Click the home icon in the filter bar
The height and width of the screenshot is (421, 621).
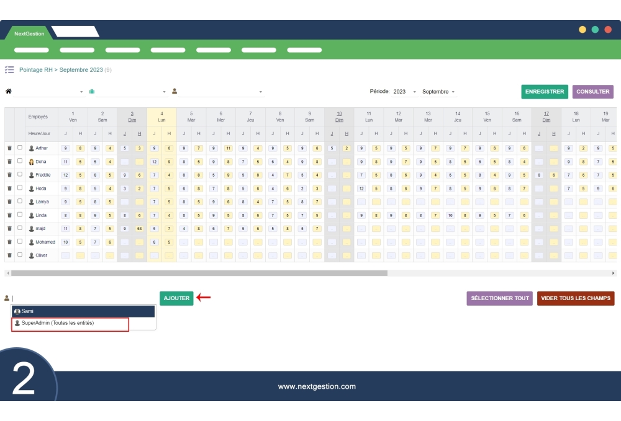[8, 91]
